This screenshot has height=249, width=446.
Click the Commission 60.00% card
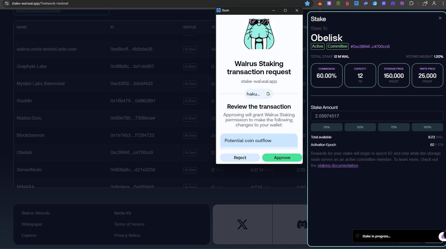[x=327, y=75]
